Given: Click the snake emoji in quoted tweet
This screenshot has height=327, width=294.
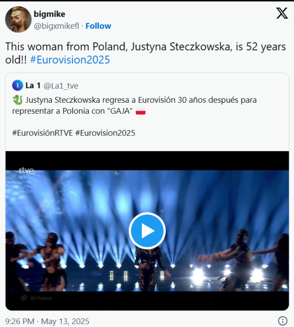Looking at the screenshot, I should (x=18, y=100).
